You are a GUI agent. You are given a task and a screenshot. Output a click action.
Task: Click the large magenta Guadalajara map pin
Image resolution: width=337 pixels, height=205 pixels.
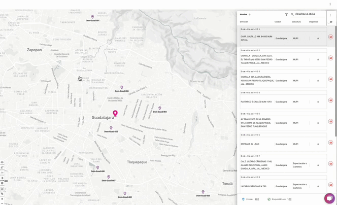[x=115, y=113]
